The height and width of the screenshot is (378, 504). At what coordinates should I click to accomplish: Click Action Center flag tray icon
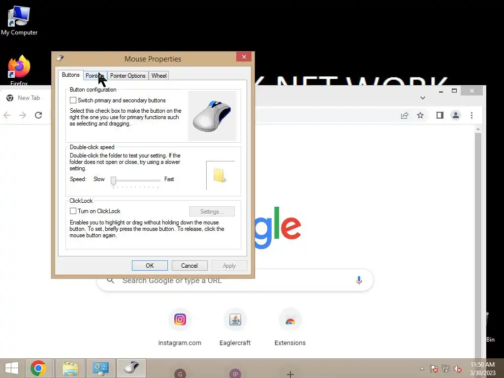pos(434,369)
